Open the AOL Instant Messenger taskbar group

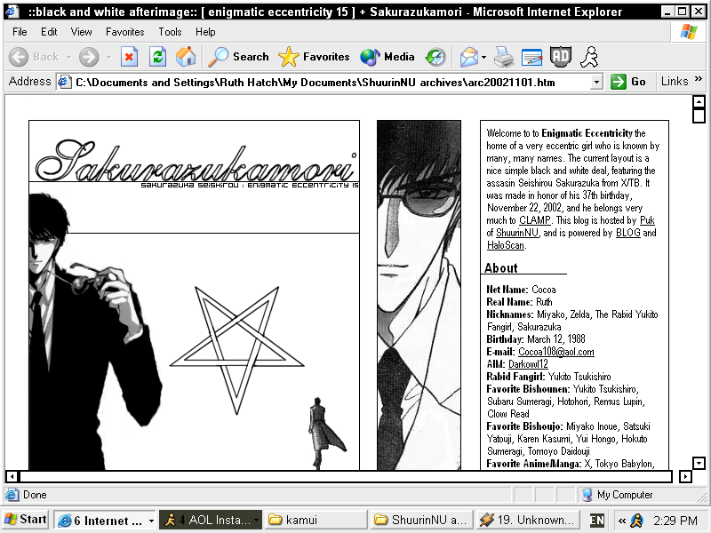coord(211,520)
